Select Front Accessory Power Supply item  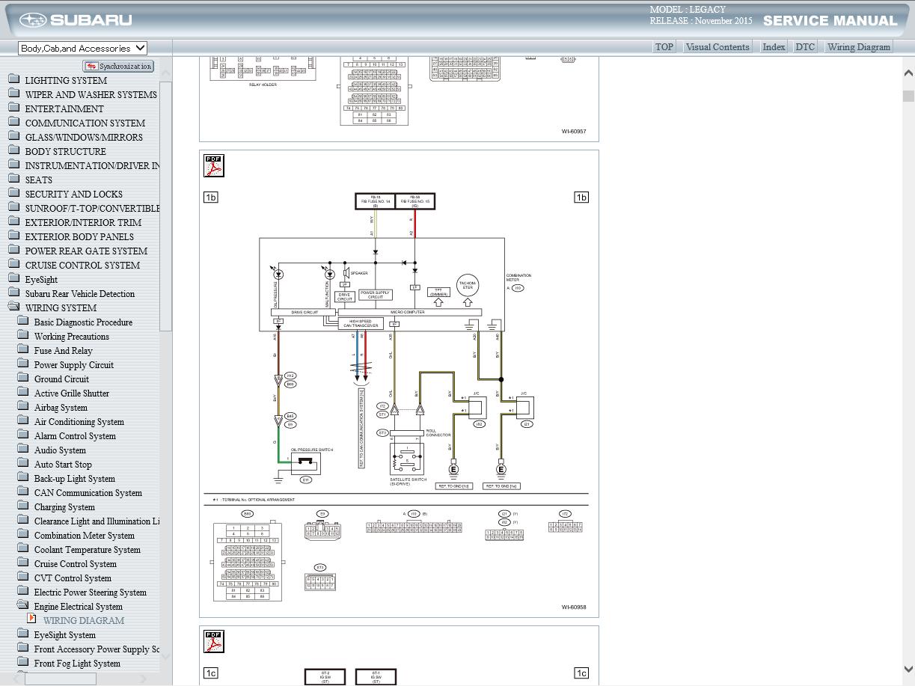coord(97,649)
